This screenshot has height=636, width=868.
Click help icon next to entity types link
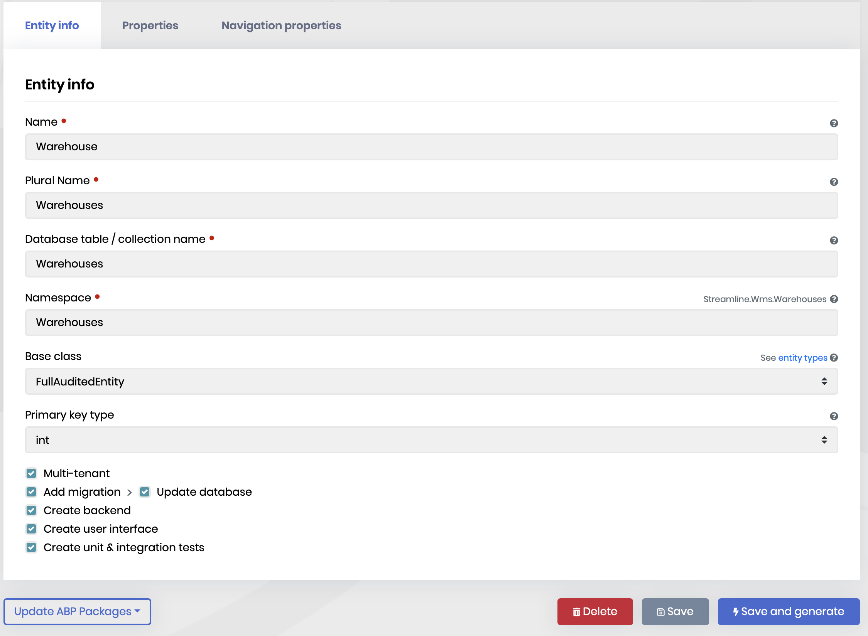(x=834, y=358)
